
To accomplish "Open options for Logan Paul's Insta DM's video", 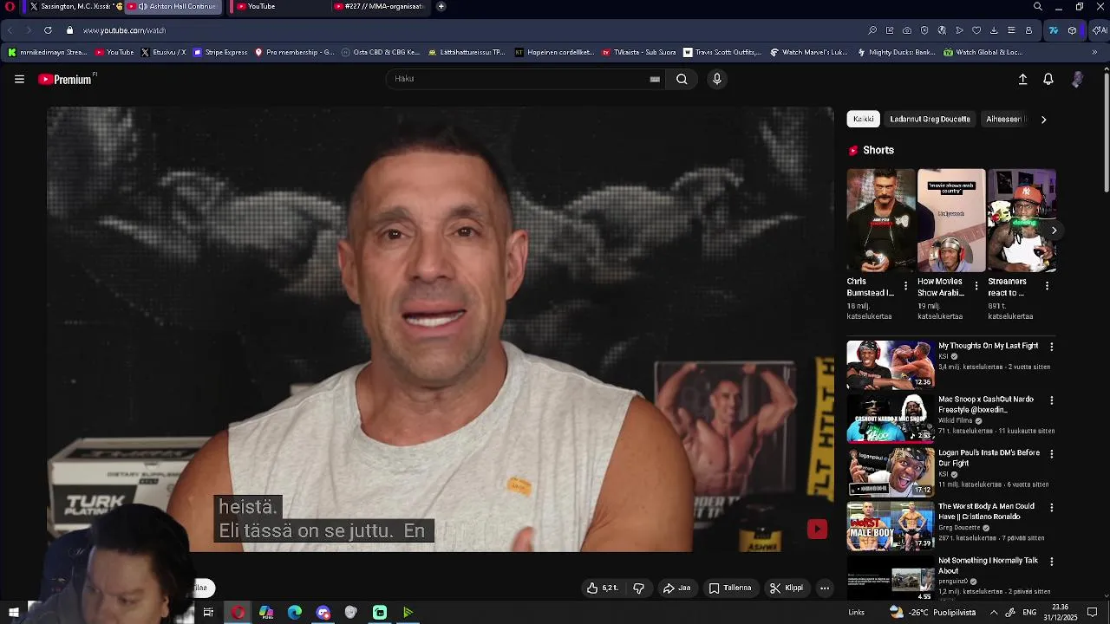I will coord(1052,454).
